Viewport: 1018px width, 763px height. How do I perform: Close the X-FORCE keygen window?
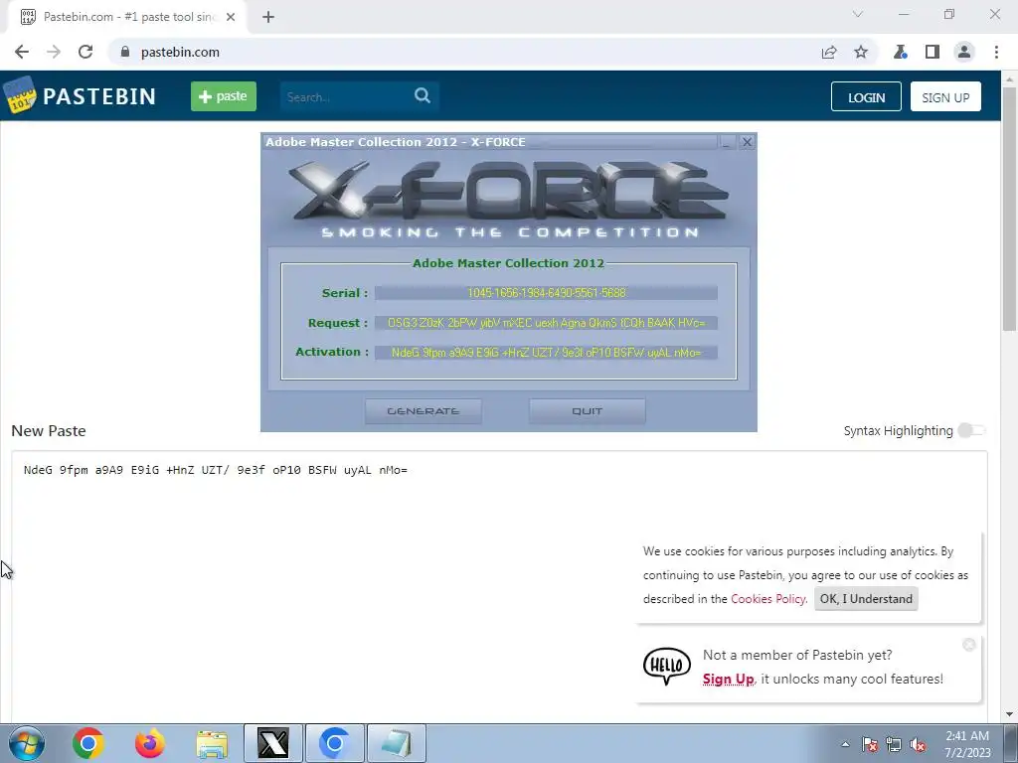pyautogui.click(x=748, y=142)
